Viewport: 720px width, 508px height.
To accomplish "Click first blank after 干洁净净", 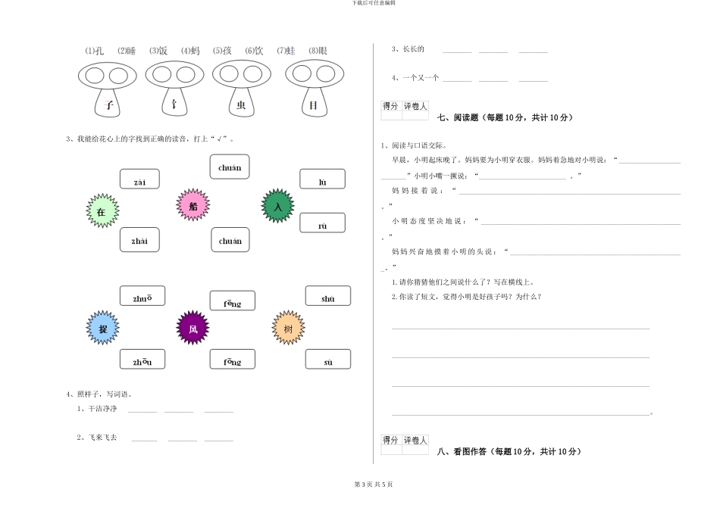I will pos(142,410).
